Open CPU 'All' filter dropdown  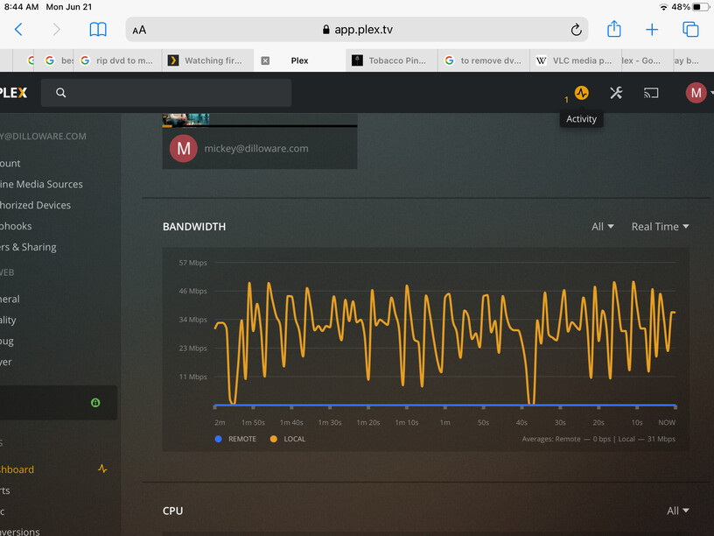(x=678, y=511)
